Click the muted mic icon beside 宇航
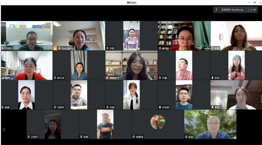 tap(107, 48)
